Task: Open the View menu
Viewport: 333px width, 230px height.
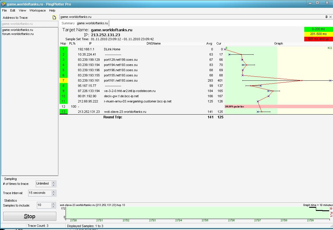Action: coord(22,10)
